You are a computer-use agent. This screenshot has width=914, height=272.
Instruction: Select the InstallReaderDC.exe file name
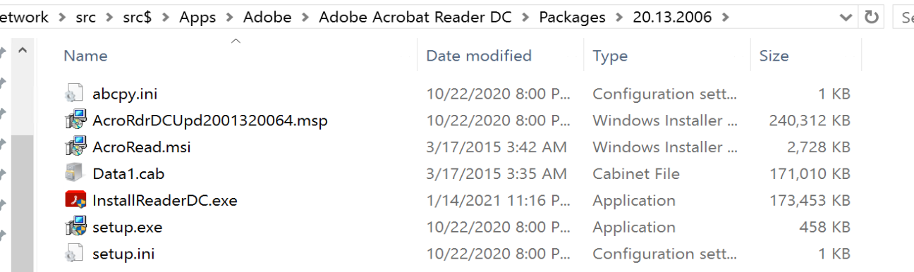pyautogui.click(x=165, y=200)
